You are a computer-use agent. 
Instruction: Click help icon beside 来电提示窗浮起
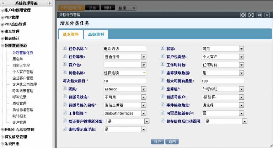[x=64, y=129]
